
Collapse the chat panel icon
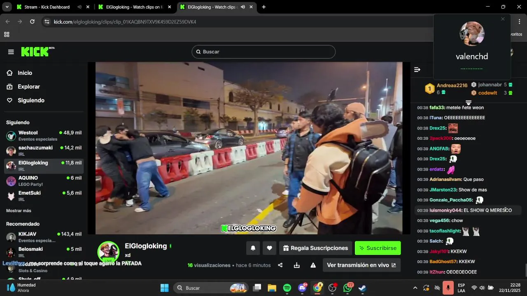point(417,69)
